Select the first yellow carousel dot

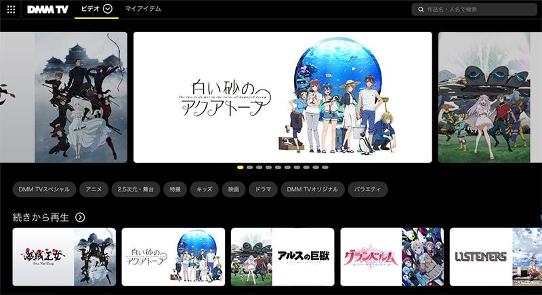pyautogui.click(x=241, y=167)
